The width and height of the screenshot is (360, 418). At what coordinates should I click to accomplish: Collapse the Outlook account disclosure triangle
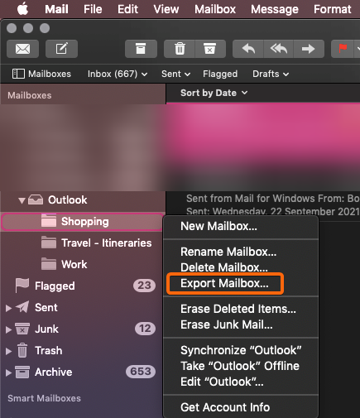click(22, 200)
